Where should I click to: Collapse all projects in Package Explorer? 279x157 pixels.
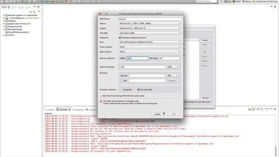[31, 12]
